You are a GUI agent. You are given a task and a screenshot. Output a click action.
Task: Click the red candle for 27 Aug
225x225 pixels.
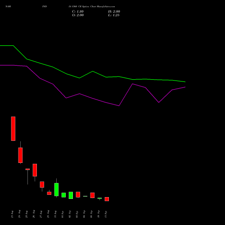click(42, 184)
